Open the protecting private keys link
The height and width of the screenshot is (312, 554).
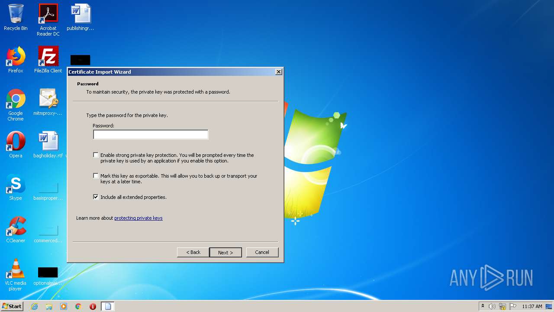coord(138,218)
